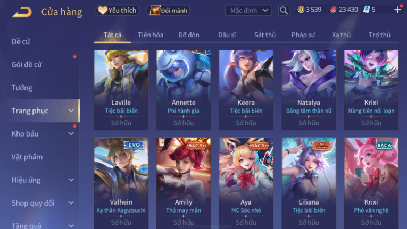The height and width of the screenshot is (229, 407).
Task: Open Gói đề cử sidebar item
Action: 27,65
